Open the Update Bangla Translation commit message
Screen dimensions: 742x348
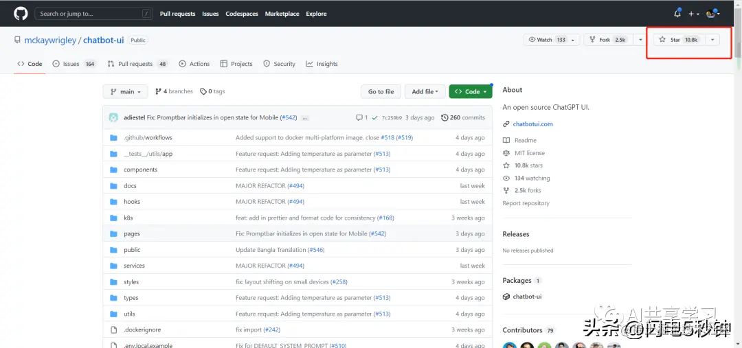point(271,250)
